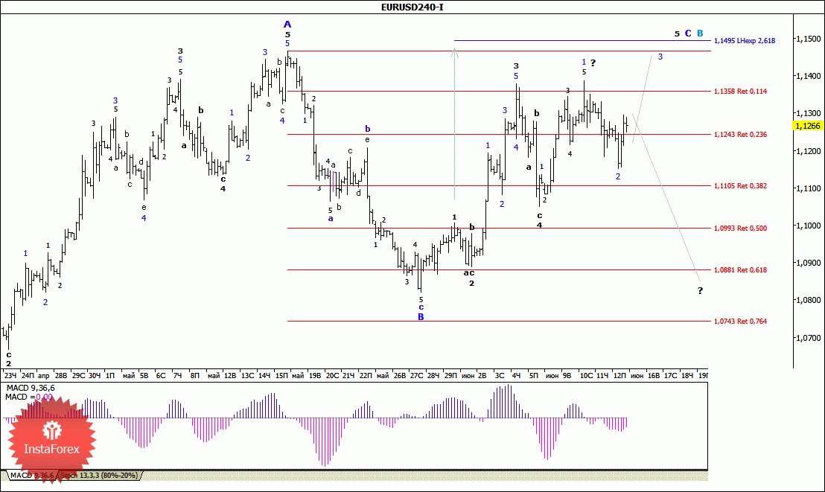825x492 pixels.
Task: Click 1,1200 on the price axis
Action: (808, 151)
